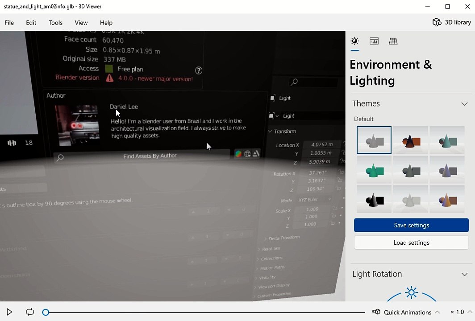This screenshot has height=321, width=475.
Task: Open the Quick Animations menu
Action: point(406,312)
